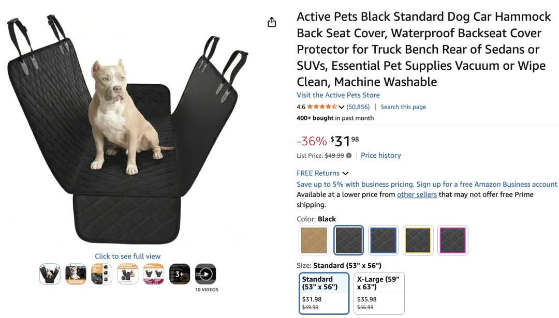This screenshot has width=559, height=318.
Task: Expand the rating breakdown chevron
Action: 342,107
